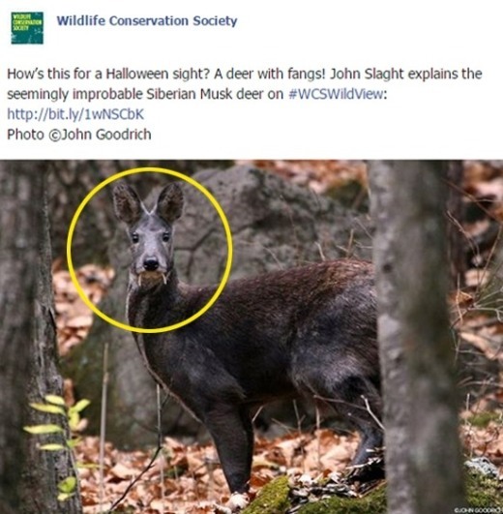The width and height of the screenshot is (503, 514).
Task: Follow the #WCSWildView hashtag
Action: tap(336, 95)
